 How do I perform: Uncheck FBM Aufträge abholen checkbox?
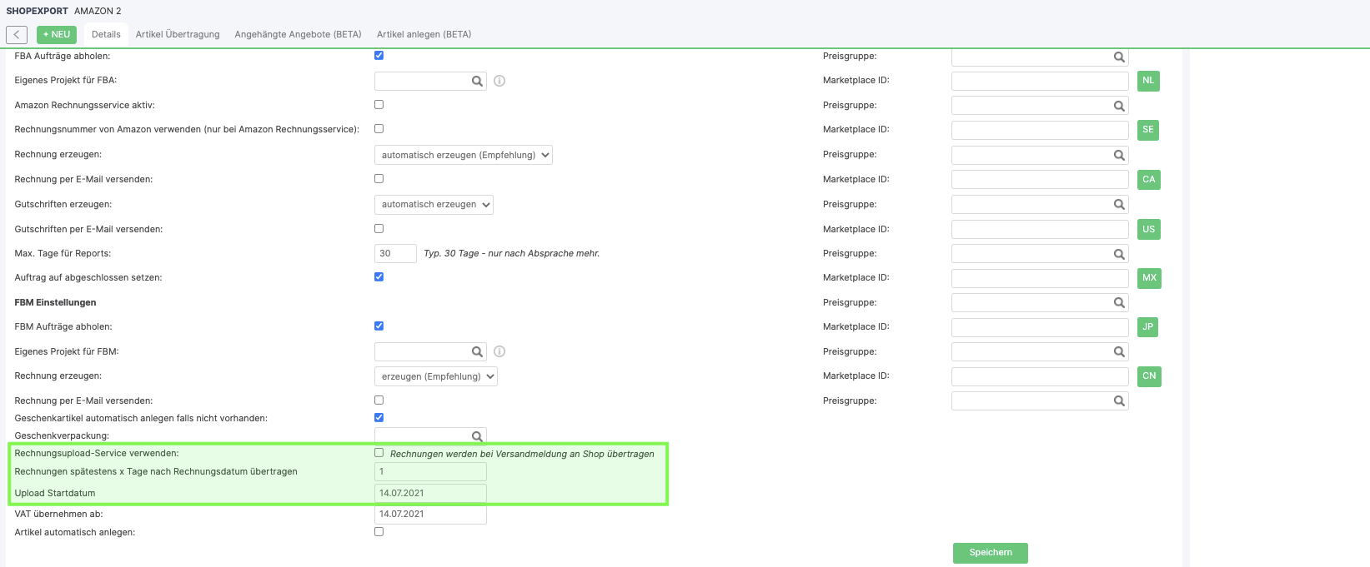pos(379,326)
